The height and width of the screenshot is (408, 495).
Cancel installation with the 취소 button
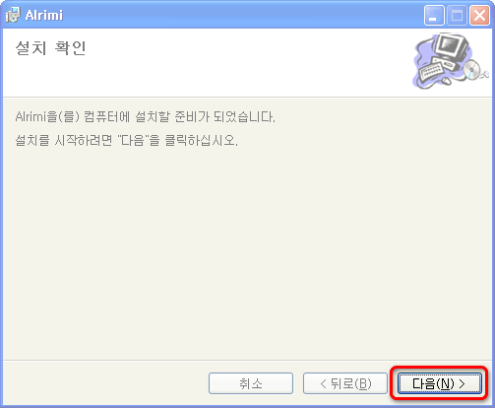tap(251, 383)
